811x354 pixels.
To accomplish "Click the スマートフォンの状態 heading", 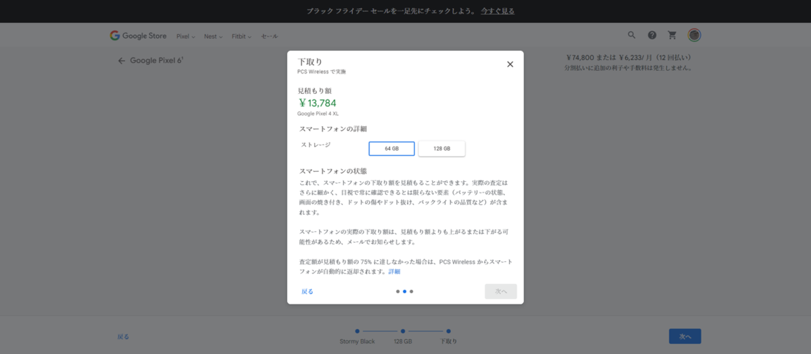I will click(x=333, y=172).
